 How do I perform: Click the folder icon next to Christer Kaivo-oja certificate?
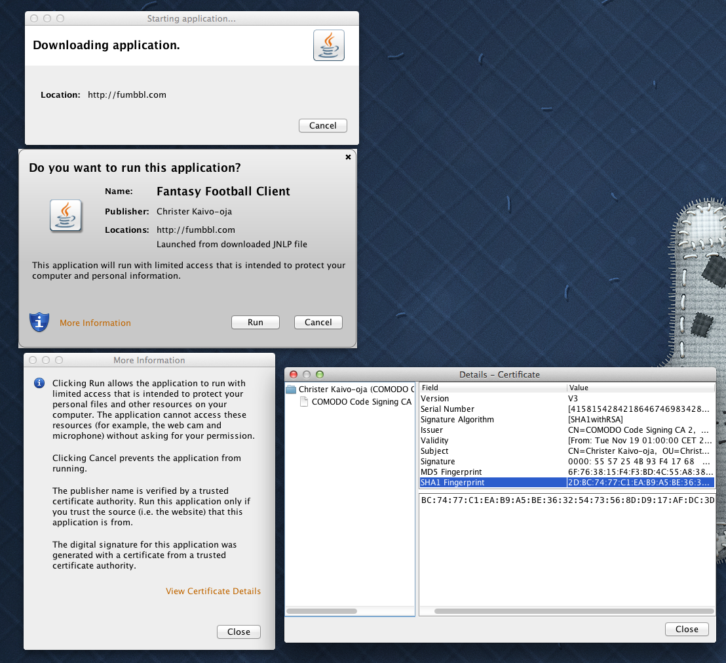[291, 389]
